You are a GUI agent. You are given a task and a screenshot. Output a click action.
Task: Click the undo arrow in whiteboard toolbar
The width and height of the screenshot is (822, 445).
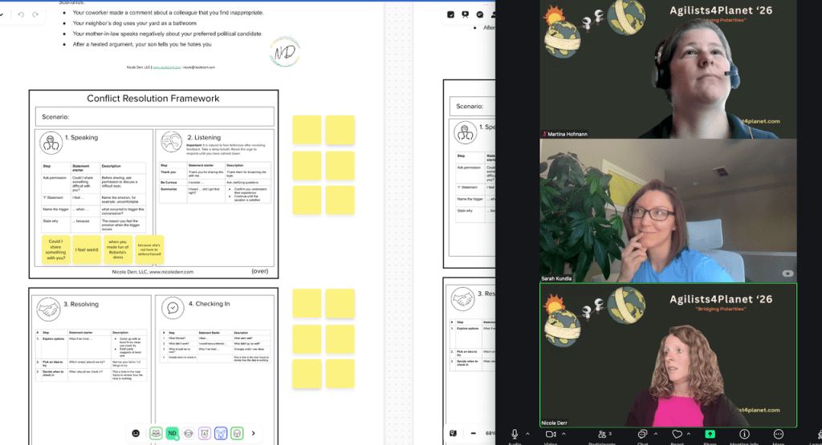coord(21,14)
